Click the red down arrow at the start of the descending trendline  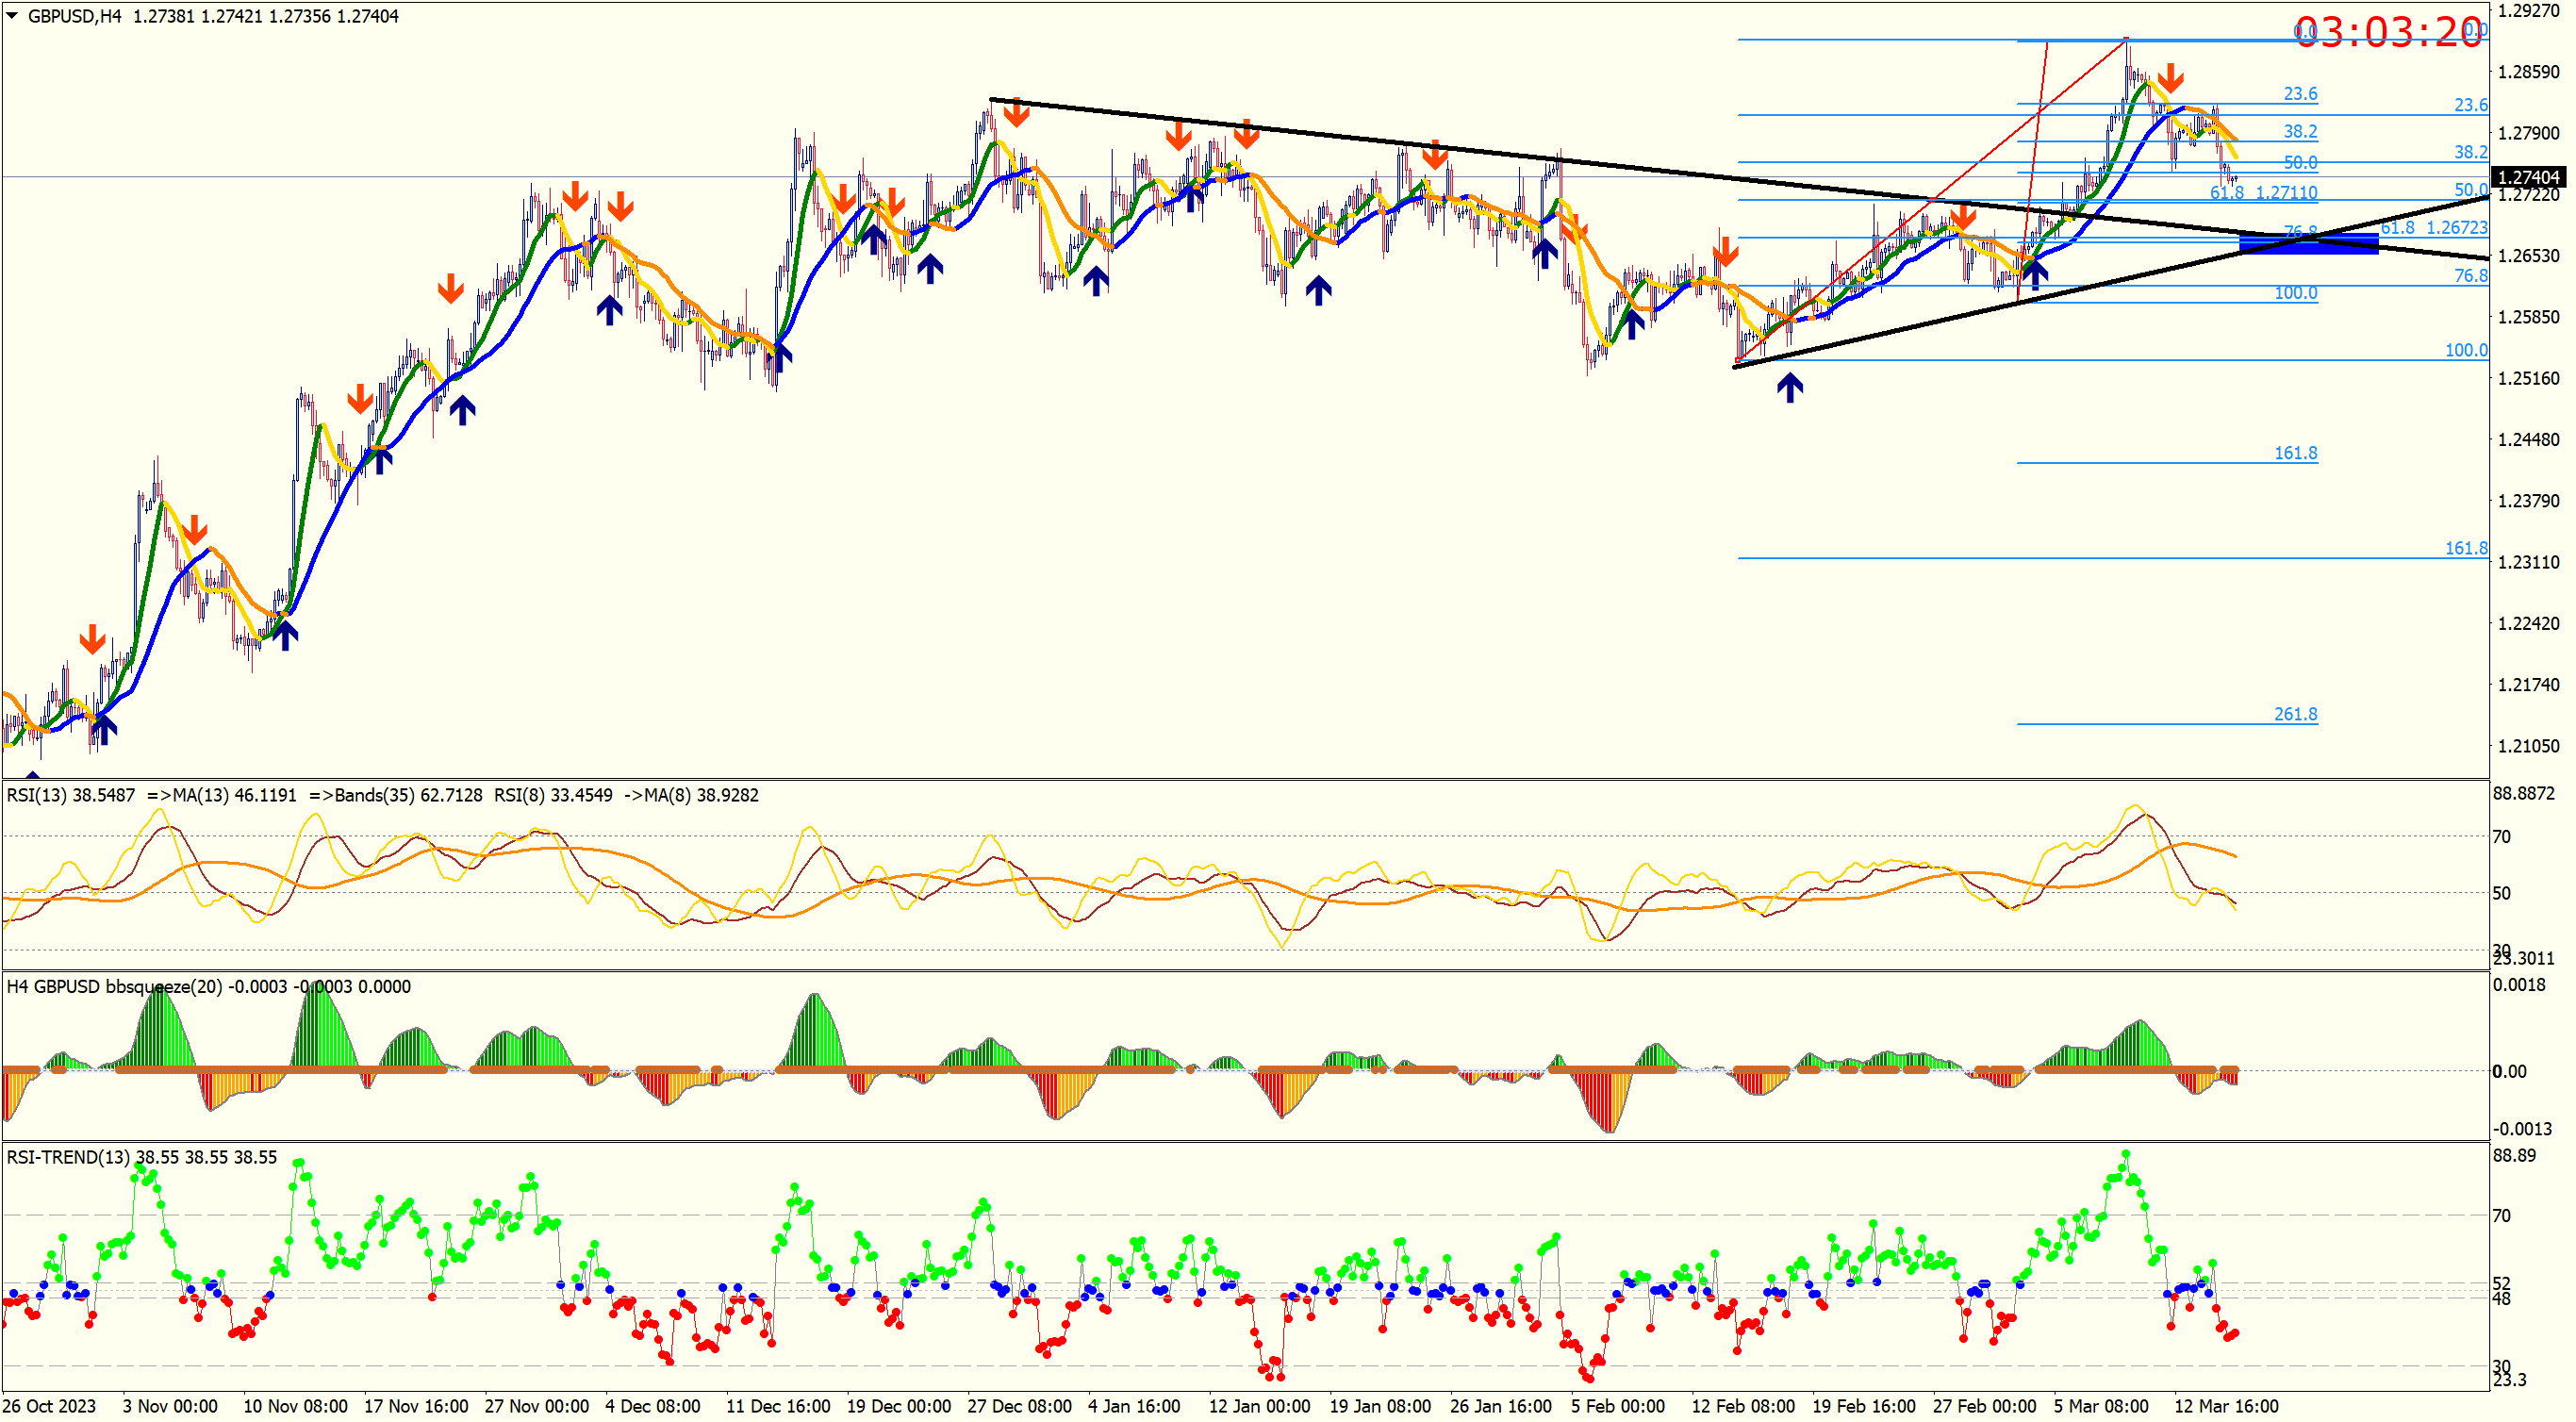1016,112
